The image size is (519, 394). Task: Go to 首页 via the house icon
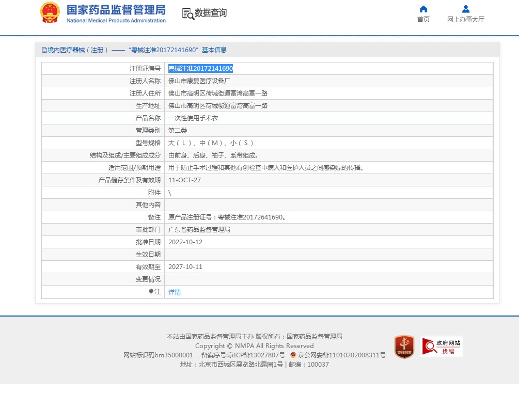[423, 9]
